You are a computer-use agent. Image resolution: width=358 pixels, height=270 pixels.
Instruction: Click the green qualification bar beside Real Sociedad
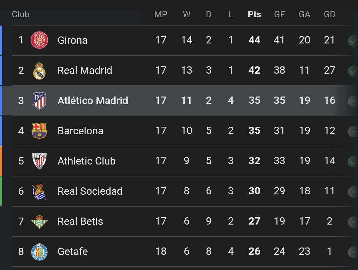click(x=1, y=191)
